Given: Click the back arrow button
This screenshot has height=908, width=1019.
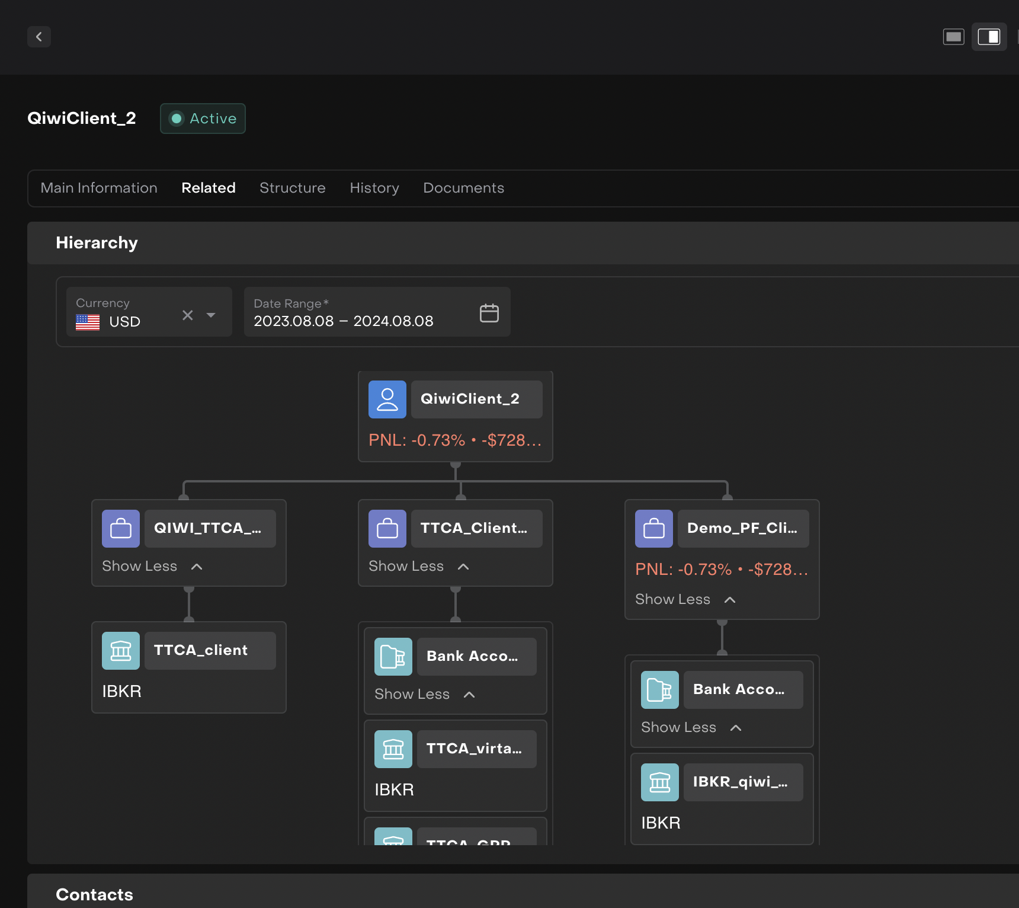Looking at the screenshot, I should tap(39, 37).
